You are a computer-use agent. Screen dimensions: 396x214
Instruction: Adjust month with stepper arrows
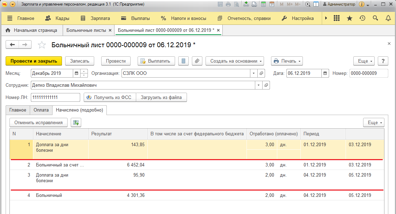coord(84,73)
